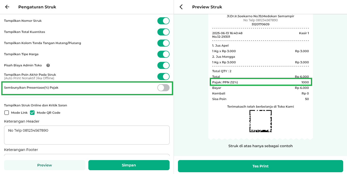Open Pisah Biaya Admin Toko help icon

(48, 65)
